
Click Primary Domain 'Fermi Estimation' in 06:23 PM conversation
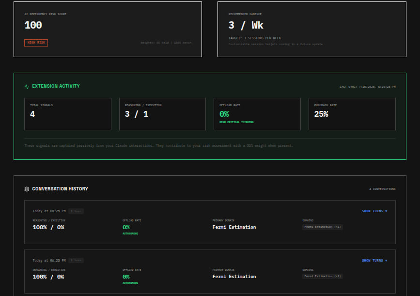[234, 277]
